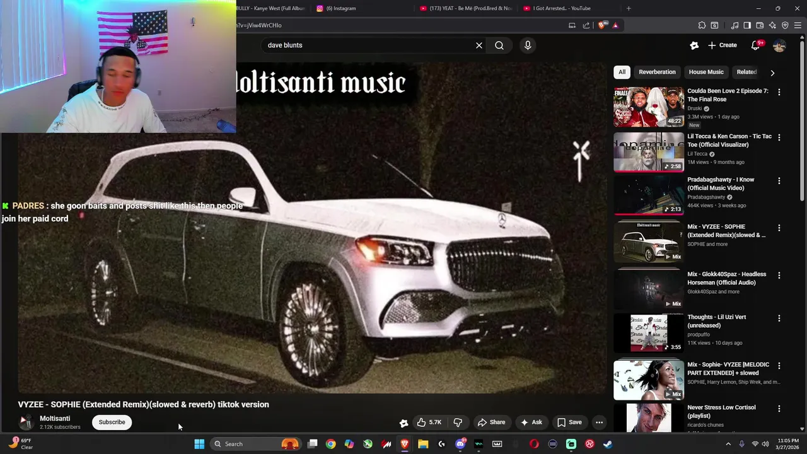Open Brave Shields panel

[x=602, y=25]
